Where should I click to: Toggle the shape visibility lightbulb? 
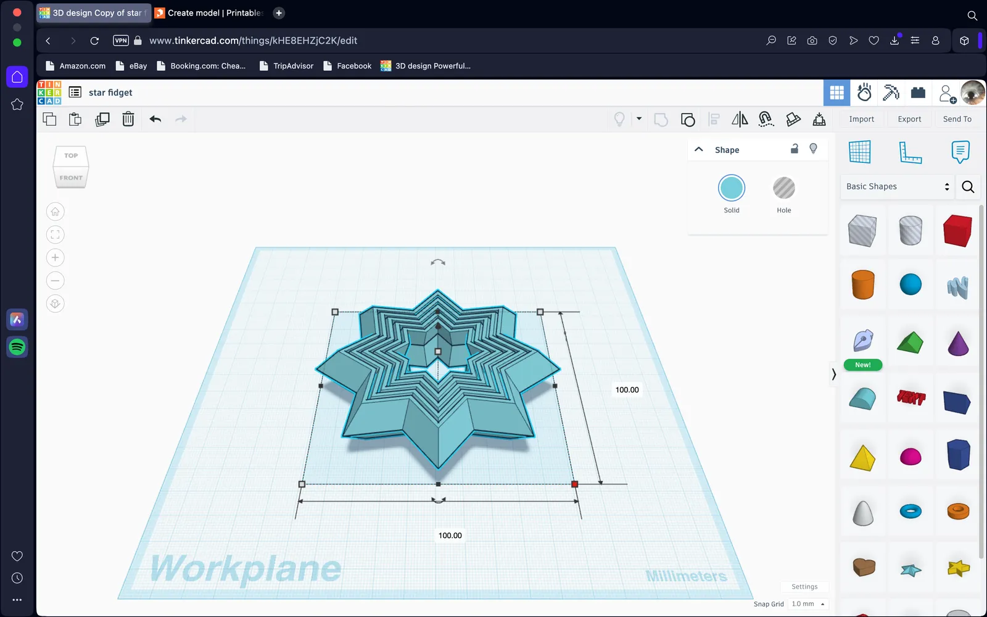tap(814, 149)
